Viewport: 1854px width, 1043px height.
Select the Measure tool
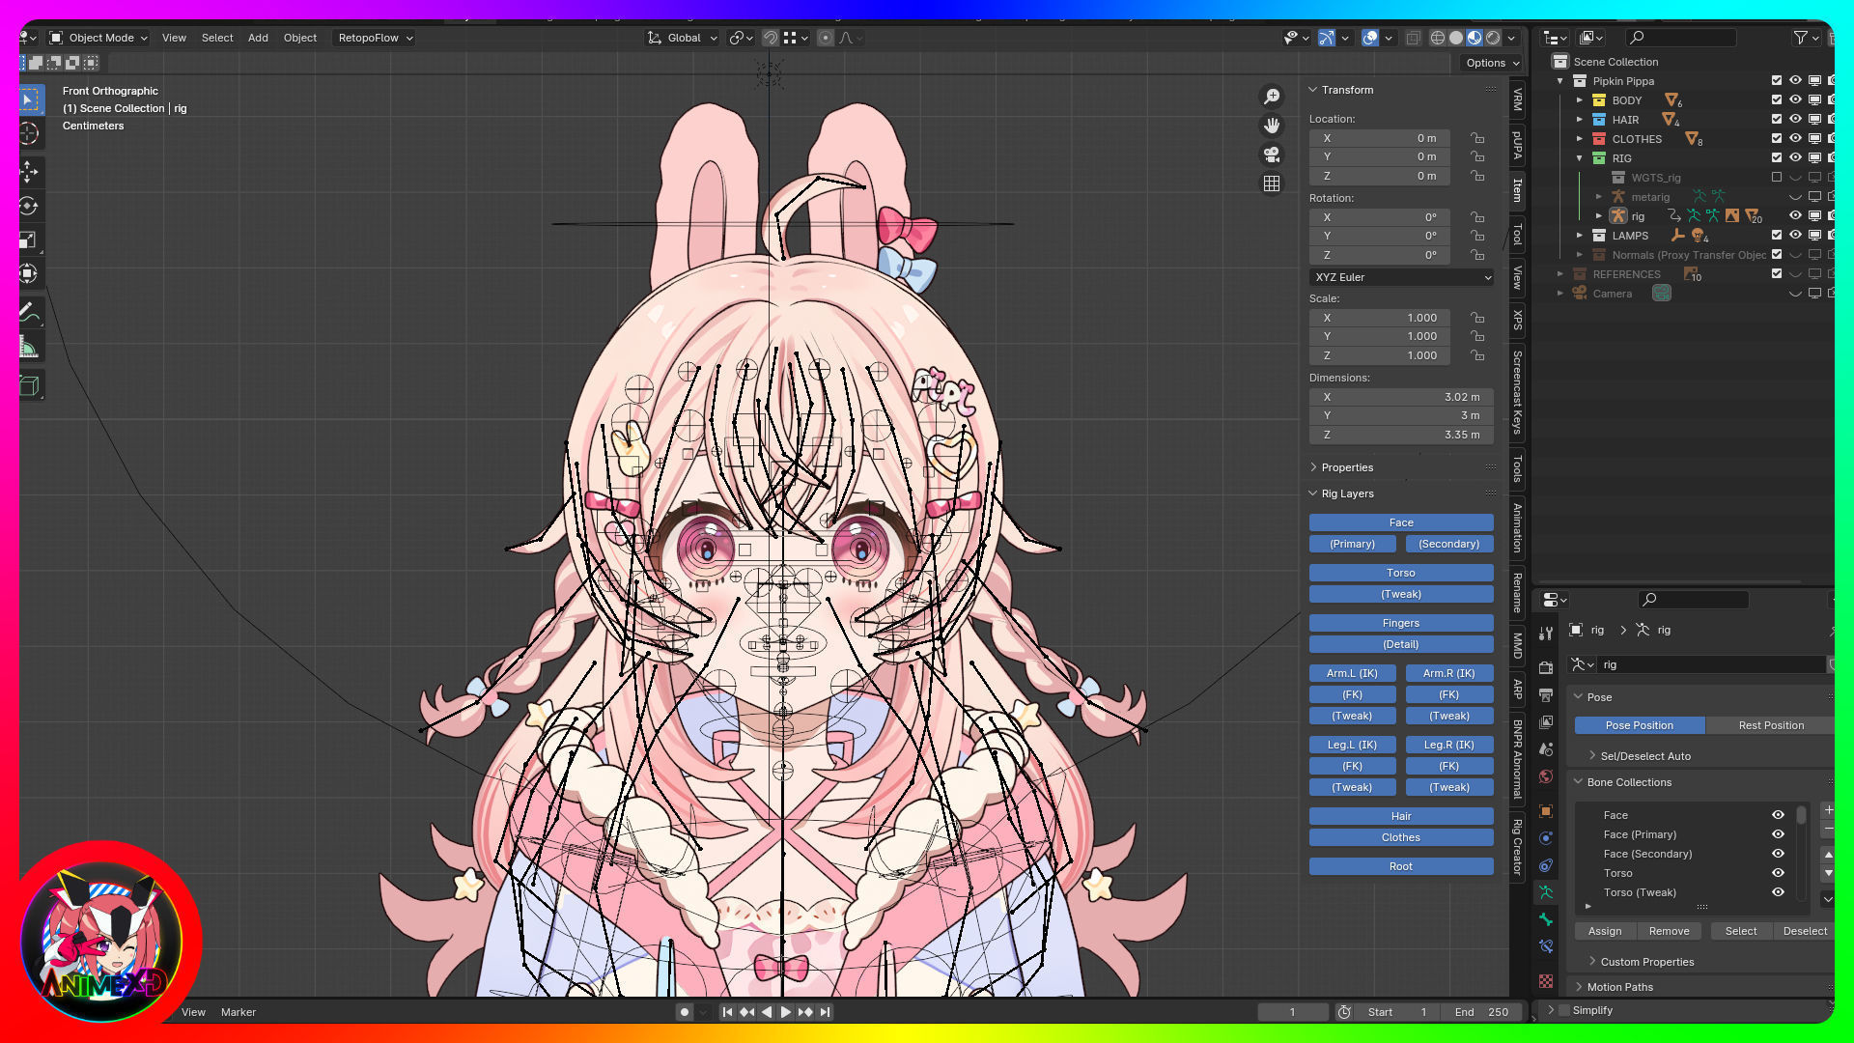(x=29, y=348)
